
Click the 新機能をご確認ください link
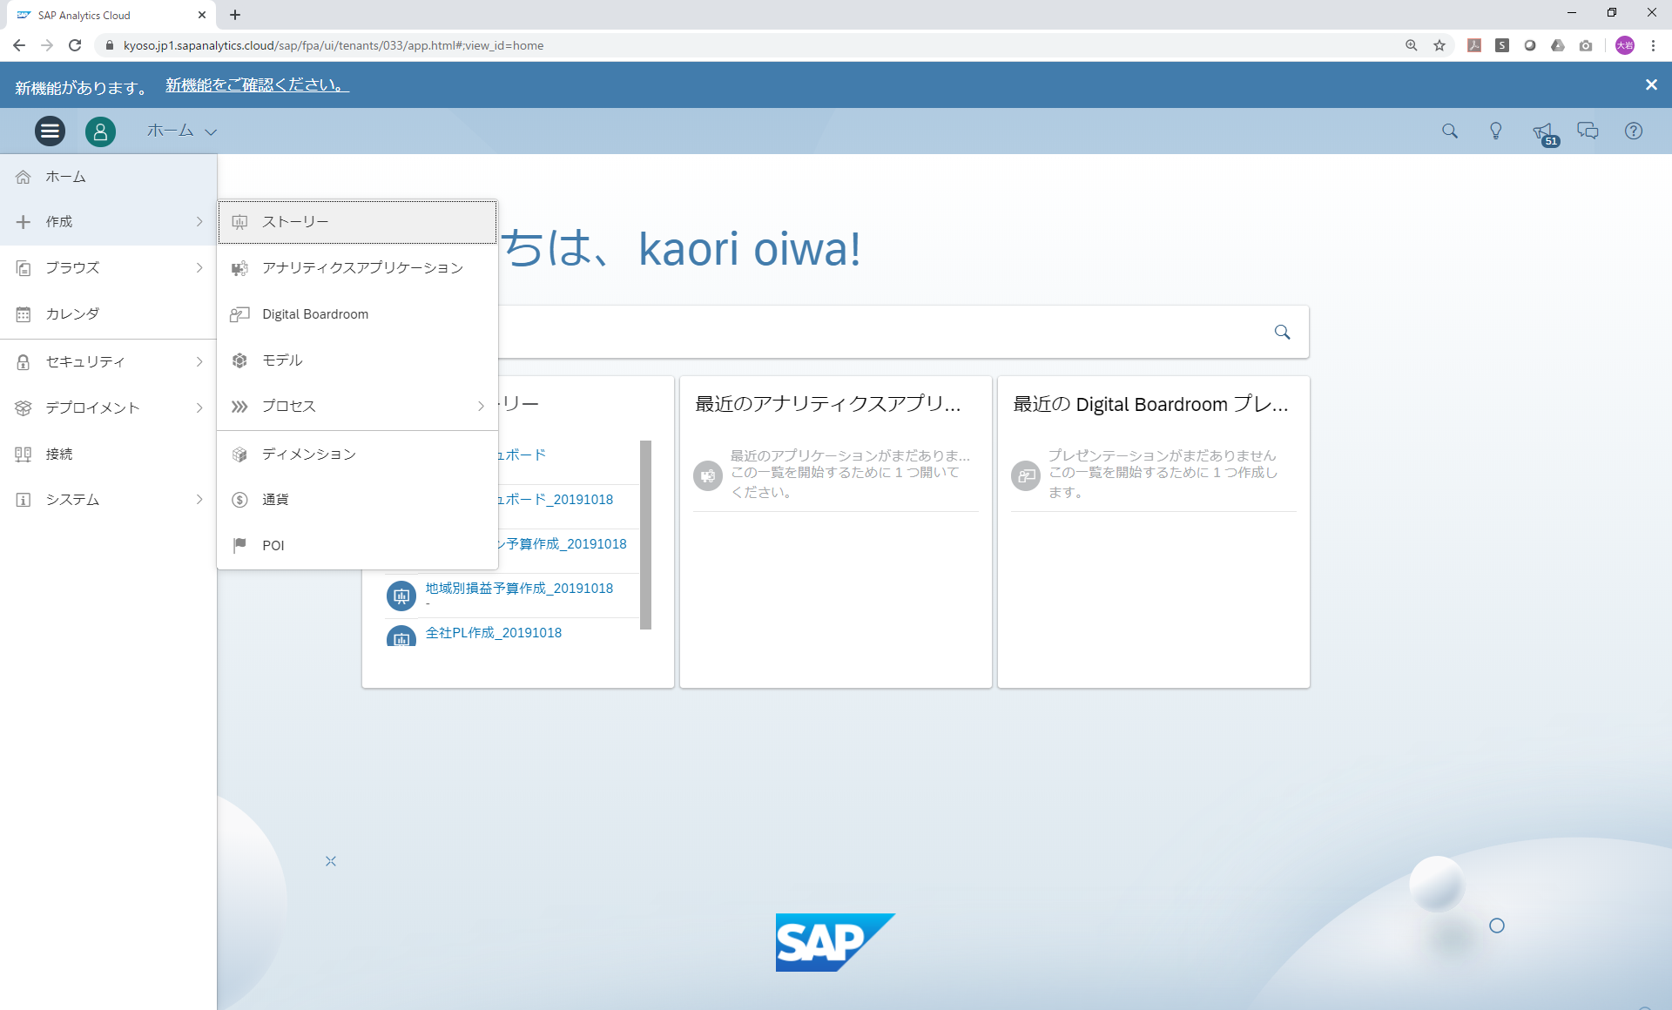pos(258,85)
